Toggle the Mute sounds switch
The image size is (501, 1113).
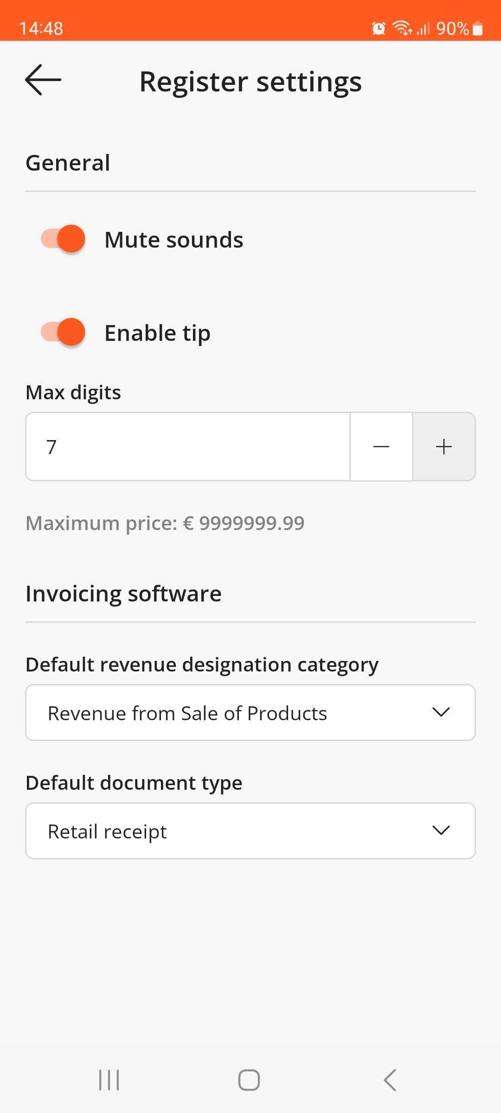pos(64,239)
